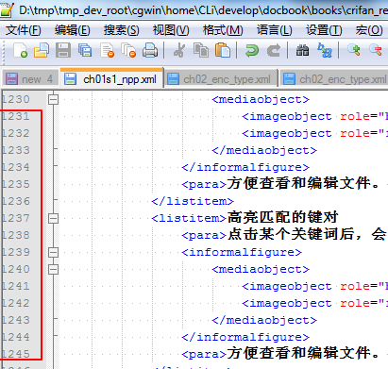The width and height of the screenshot is (388, 369).
Task: Click </mediaobject> tag on line 1233
Action: tap(264, 150)
